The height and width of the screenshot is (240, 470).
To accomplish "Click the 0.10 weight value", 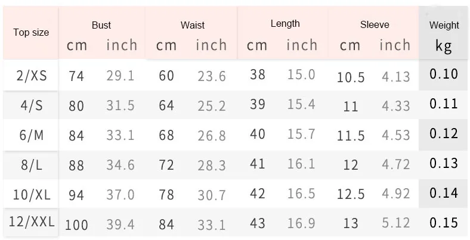I will (444, 74).
